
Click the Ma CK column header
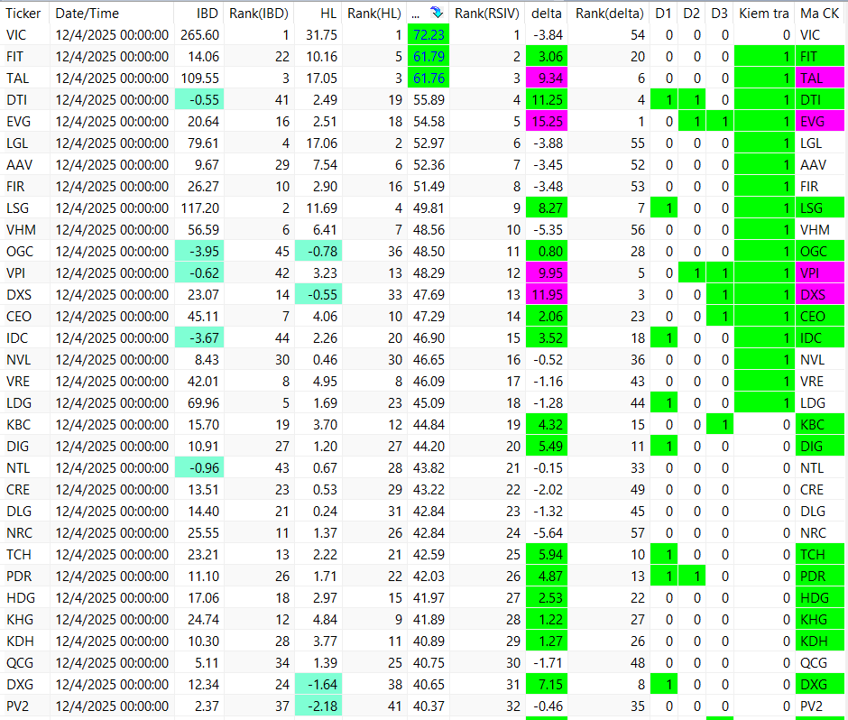[820, 13]
